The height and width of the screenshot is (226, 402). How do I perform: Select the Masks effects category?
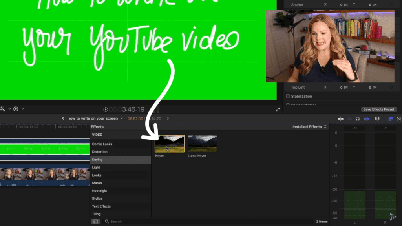pos(121,183)
